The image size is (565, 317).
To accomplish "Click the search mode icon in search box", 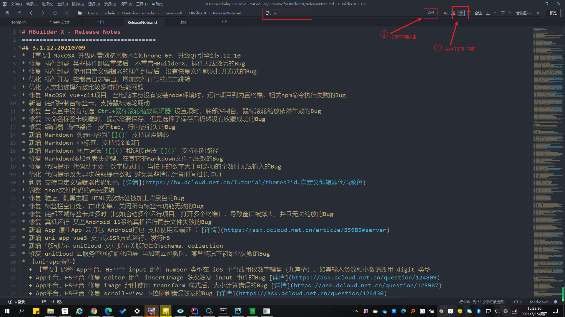I will click(268, 13).
